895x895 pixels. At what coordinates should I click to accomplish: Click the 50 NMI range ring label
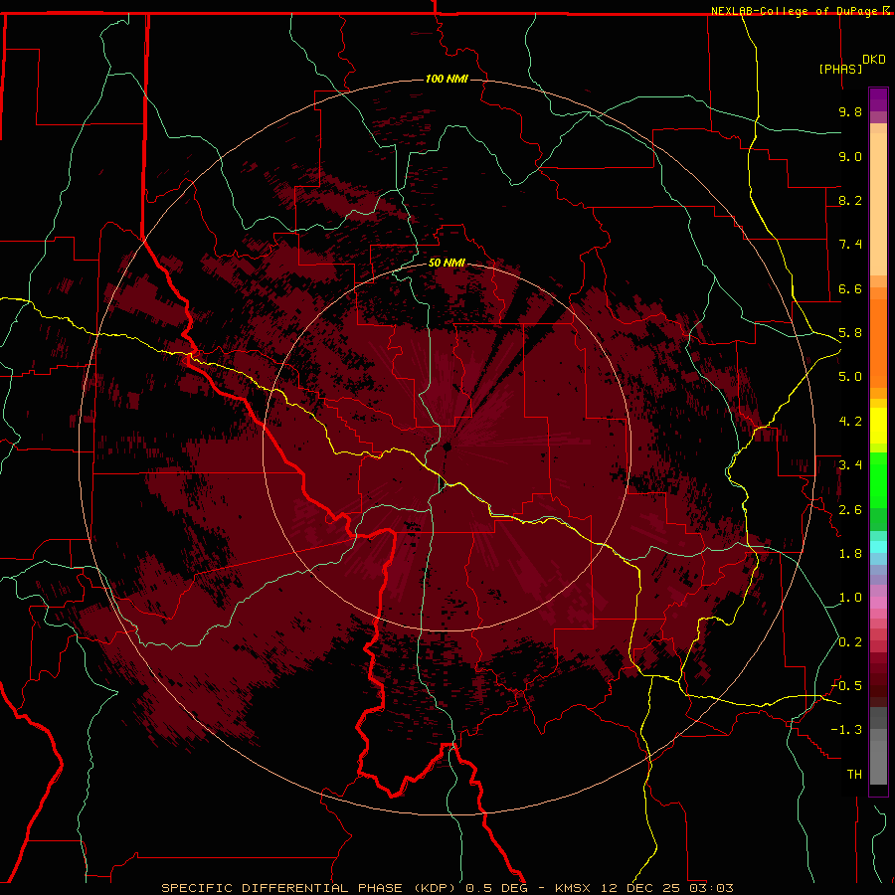coord(447,263)
